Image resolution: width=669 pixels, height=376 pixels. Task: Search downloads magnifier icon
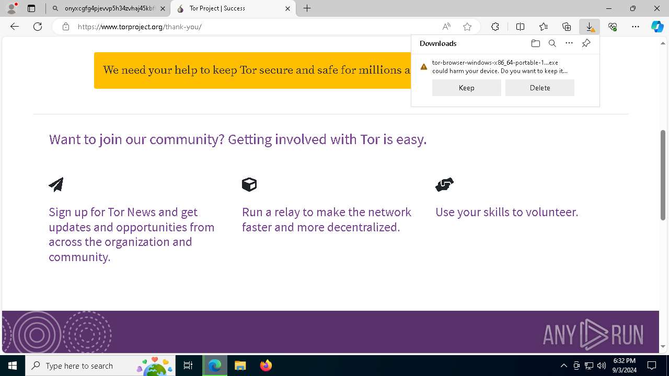pos(552,43)
